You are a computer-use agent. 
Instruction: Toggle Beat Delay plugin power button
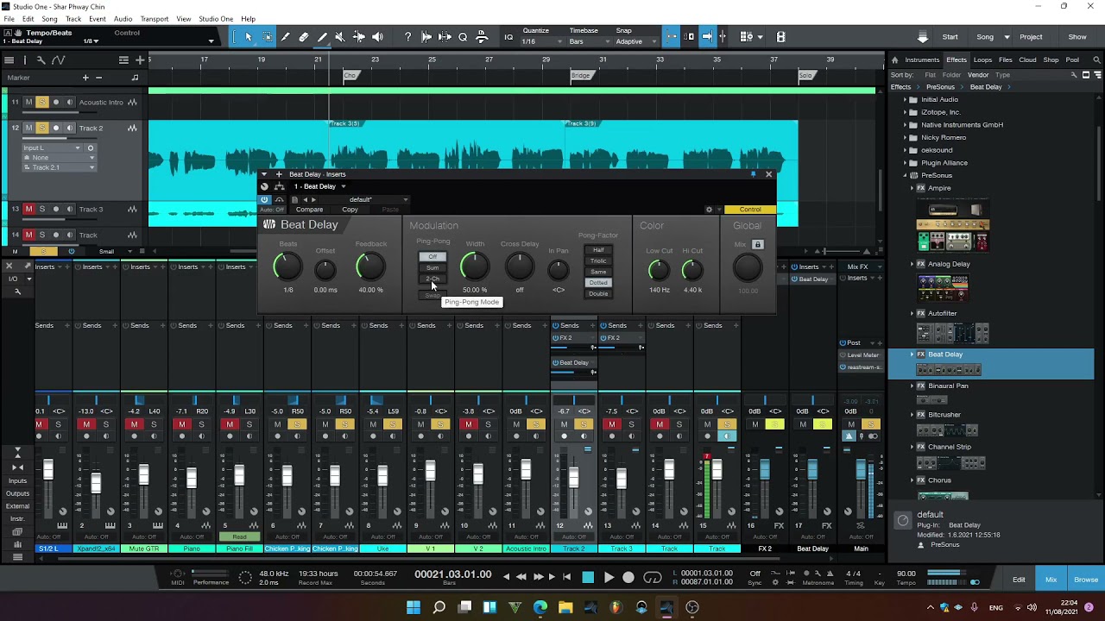[x=264, y=199]
